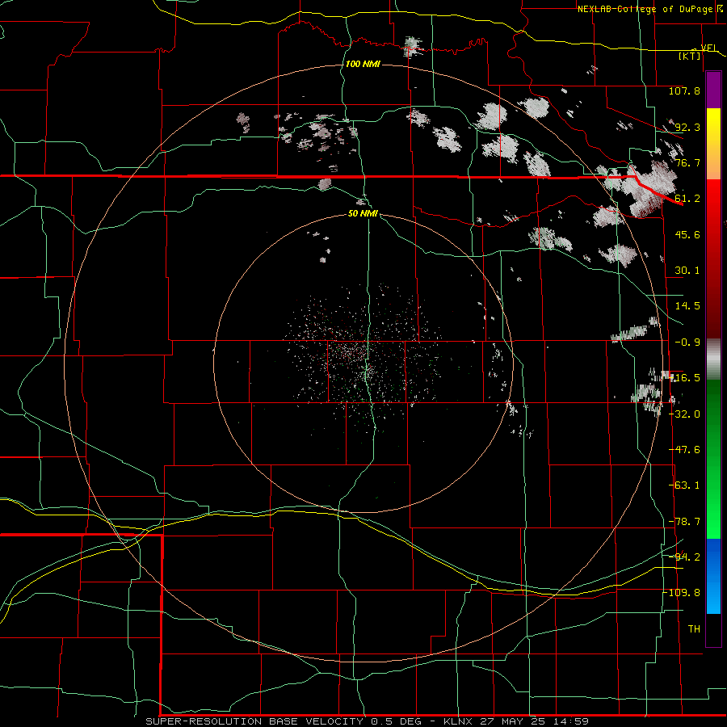The width and height of the screenshot is (727, 727).
Task: Click the 92.3 scale value
Action: [687, 127]
